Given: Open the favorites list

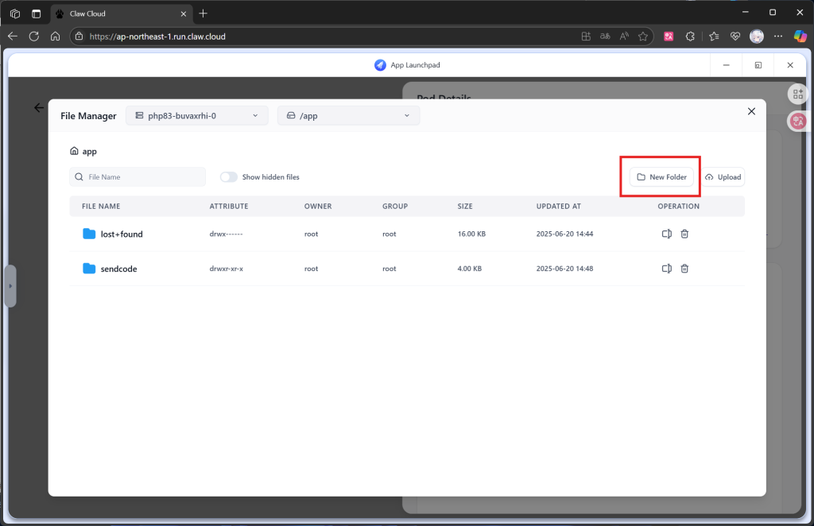Looking at the screenshot, I should coord(714,37).
